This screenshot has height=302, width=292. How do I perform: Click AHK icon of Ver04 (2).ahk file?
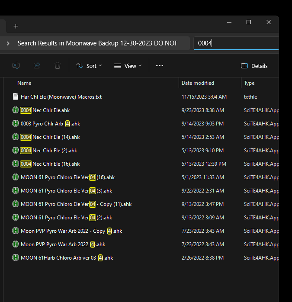tap(16, 217)
